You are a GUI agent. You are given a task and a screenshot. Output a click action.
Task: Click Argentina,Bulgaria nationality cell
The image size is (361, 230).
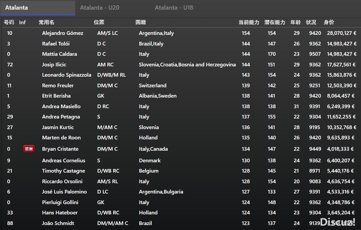[161, 192]
